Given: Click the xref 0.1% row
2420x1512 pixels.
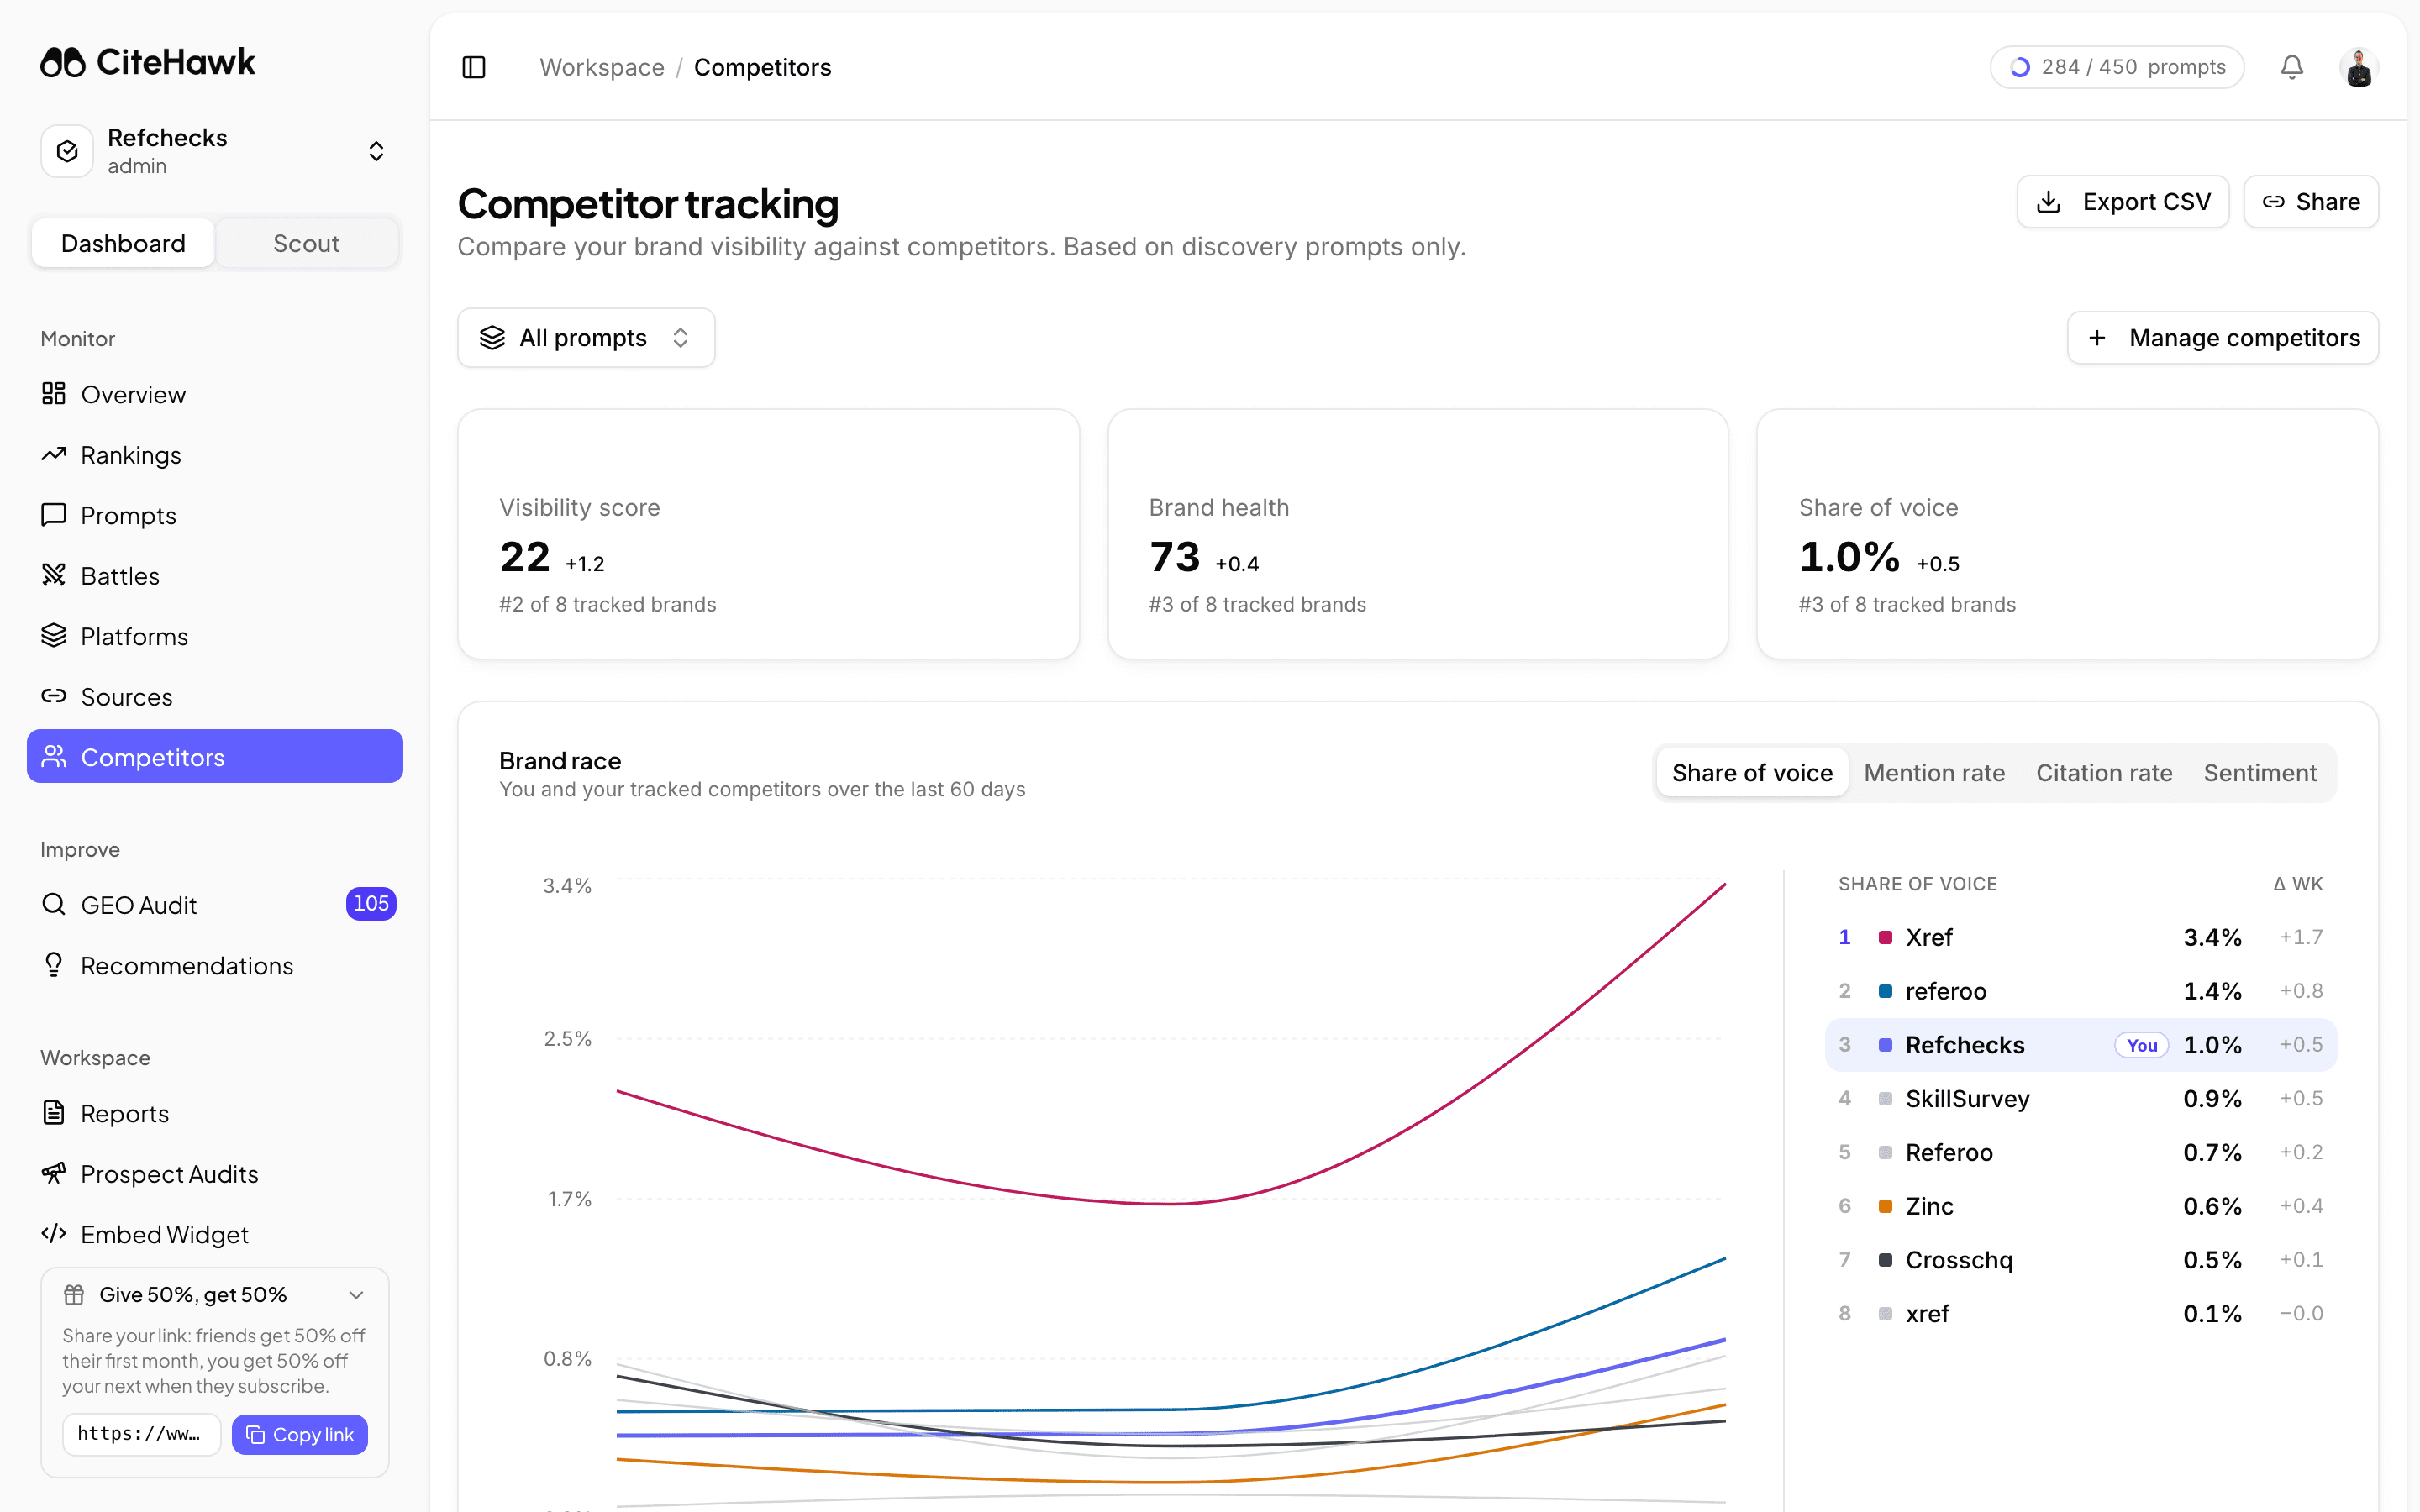Looking at the screenshot, I should [x=2081, y=1314].
